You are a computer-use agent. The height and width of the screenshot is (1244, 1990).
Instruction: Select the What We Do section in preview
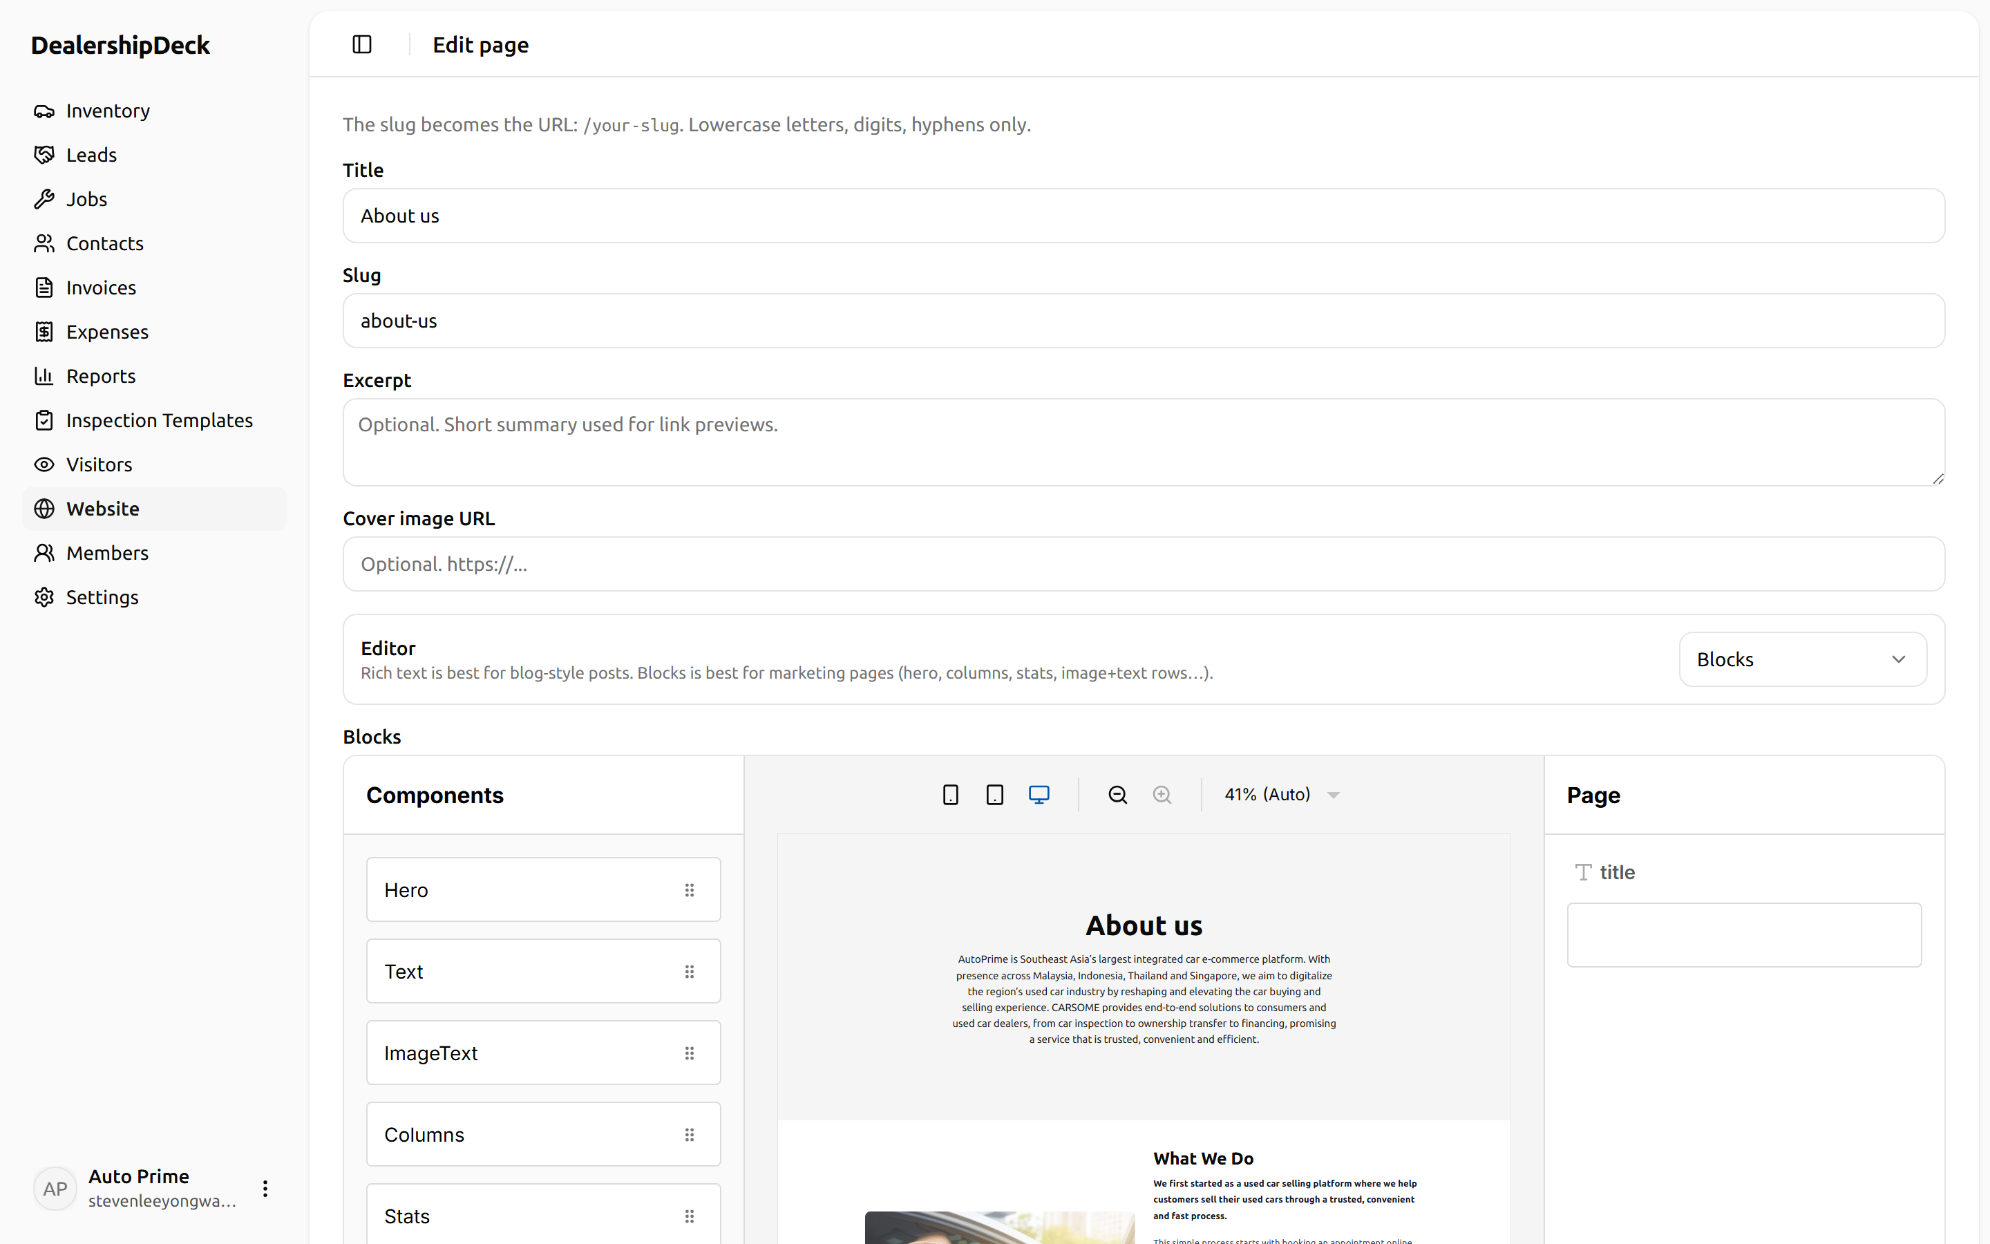[x=1144, y=1182]
